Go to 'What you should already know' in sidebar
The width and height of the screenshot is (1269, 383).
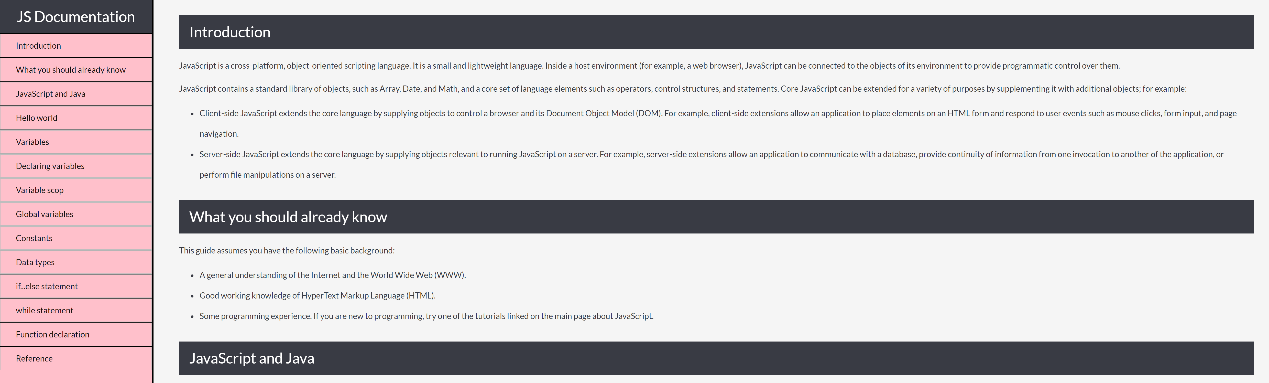(x=70, y=70)
